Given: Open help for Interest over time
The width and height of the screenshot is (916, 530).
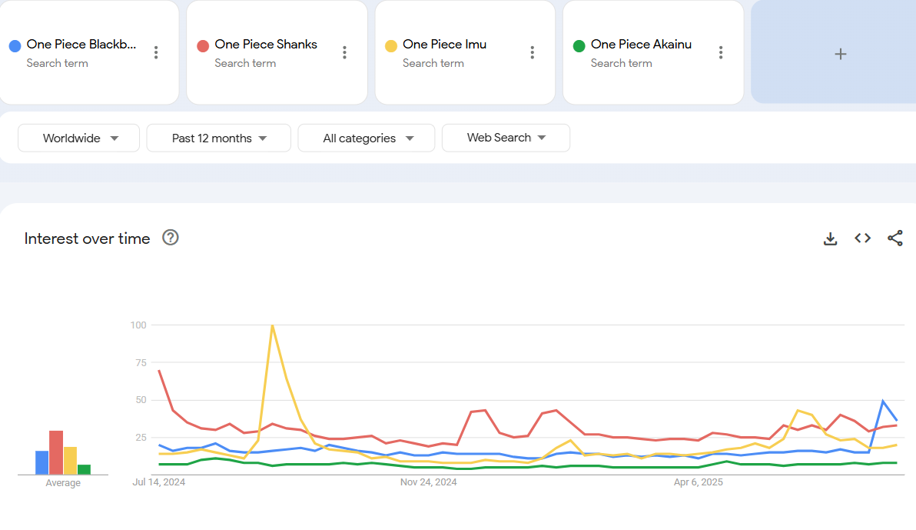Looking at the screenshot, I should click(x=170, y=238).
